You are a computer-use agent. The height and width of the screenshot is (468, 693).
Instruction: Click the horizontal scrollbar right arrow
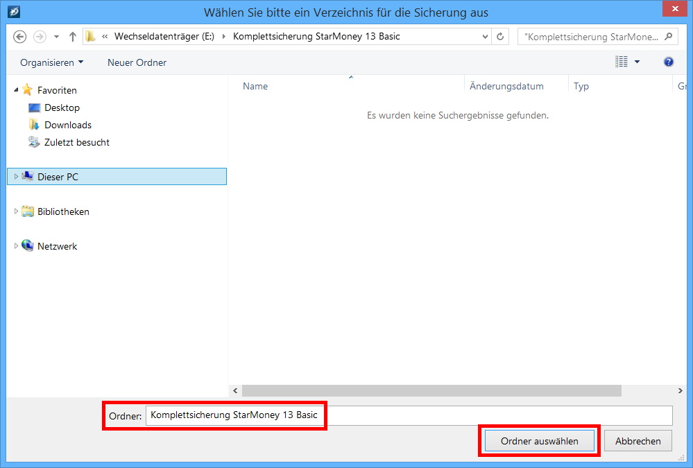pos(681,390)
